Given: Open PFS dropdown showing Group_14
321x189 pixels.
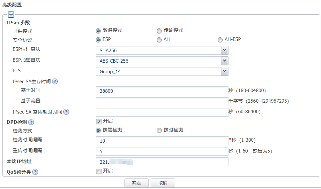Looking at the screenshot, I should click(x=162, y=71).
